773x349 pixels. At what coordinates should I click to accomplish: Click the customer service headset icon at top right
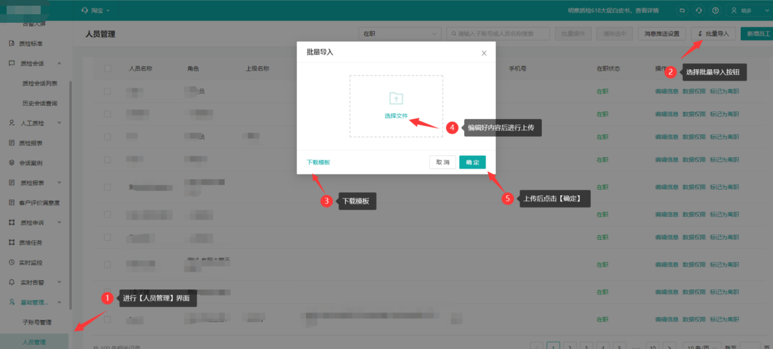click(x=699, y=10)
